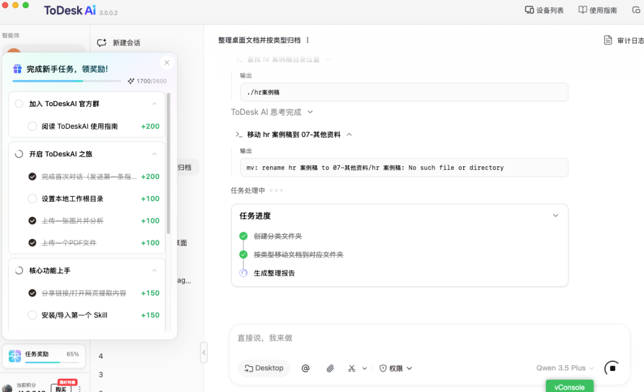The height and width of the screenshot is (392, 644).
Task: Click the message input field
Action: pos(429,338)
